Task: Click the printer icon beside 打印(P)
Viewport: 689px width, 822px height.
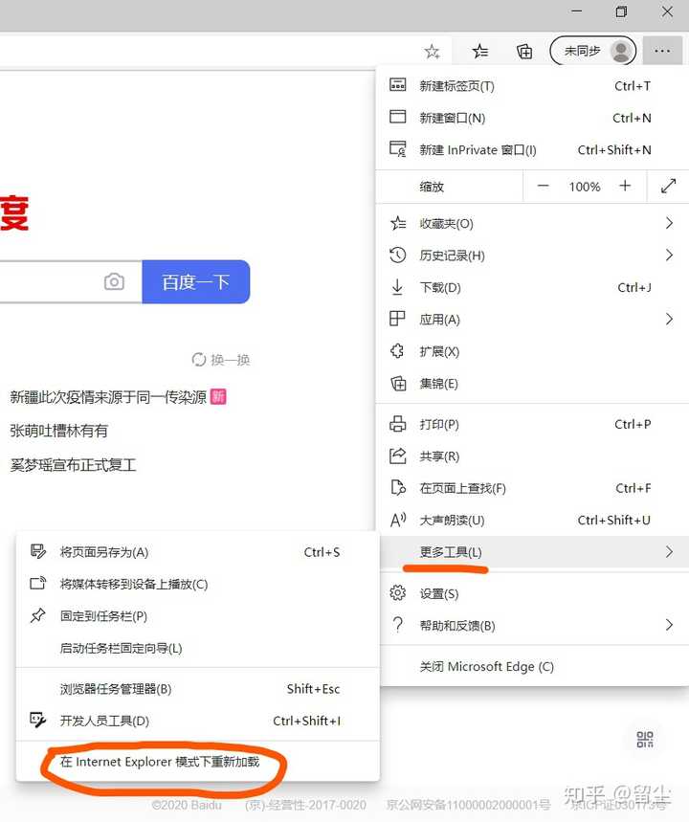Action: (x=397, y=424)
